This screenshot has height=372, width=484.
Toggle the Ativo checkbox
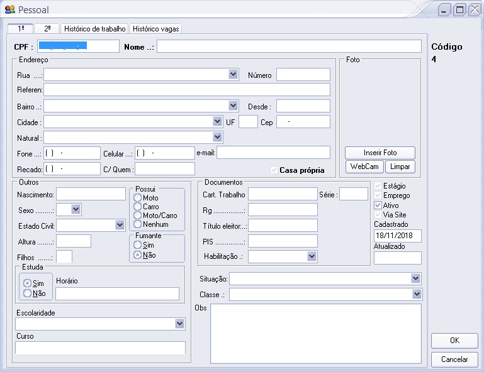point(378,205)
